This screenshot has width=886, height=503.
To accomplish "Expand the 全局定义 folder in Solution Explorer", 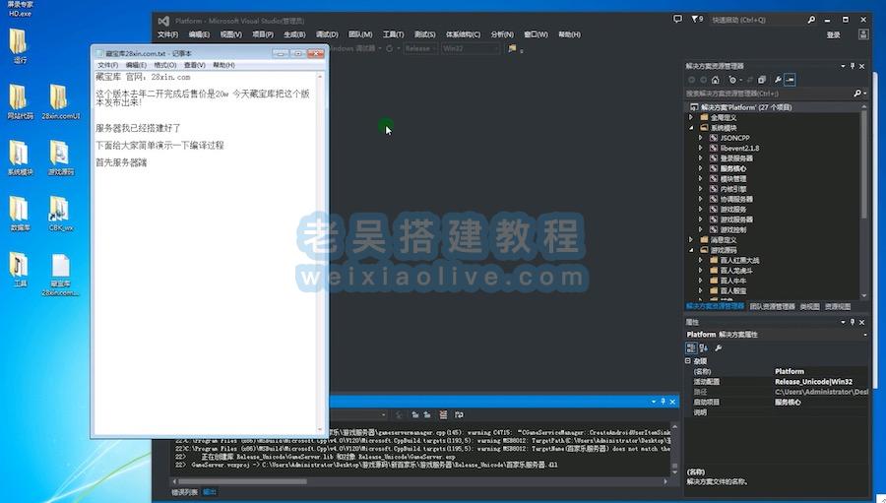I will [x=690, y=117].
